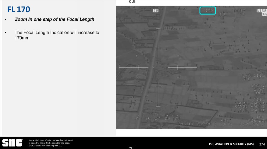Click the TGT label in the overlay
Image resolution: width=267 pixels, height=149 pixels.
coord(260,117)
